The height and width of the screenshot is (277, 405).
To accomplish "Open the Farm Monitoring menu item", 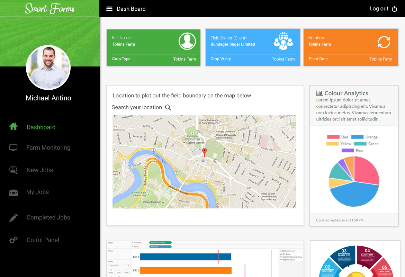I will (48, 148).
